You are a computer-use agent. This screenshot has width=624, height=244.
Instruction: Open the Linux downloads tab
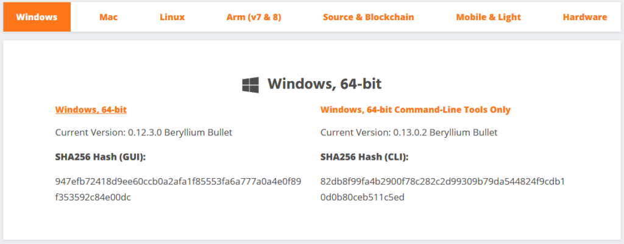pos(172,17)
